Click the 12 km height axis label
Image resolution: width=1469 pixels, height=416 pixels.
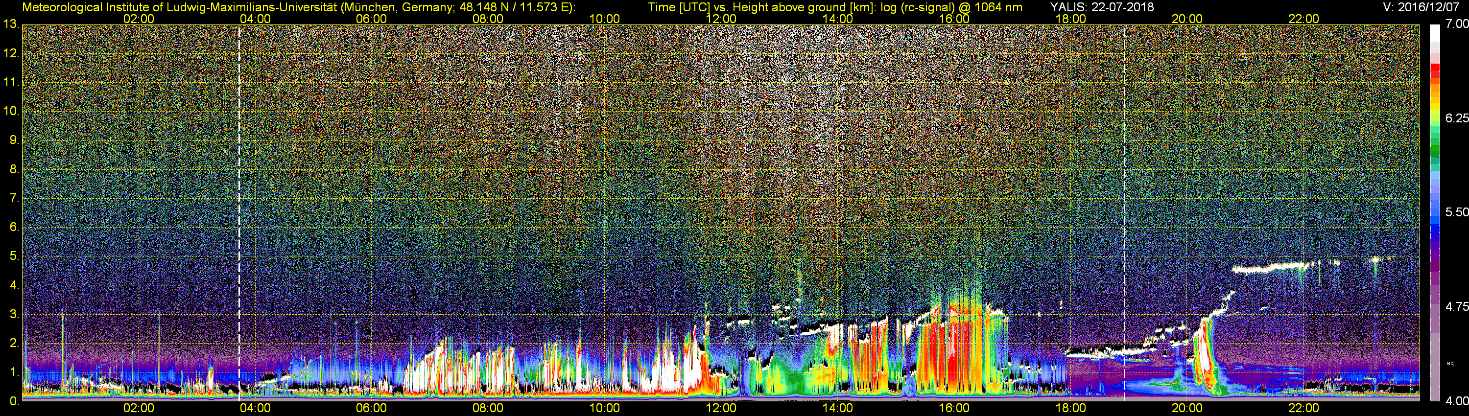[x=11, y=53]
